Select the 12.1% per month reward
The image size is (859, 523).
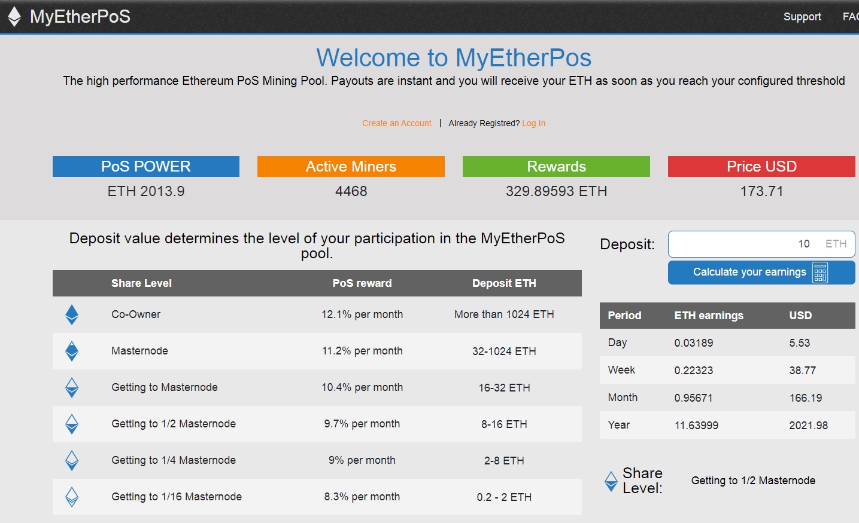point(362,314)
